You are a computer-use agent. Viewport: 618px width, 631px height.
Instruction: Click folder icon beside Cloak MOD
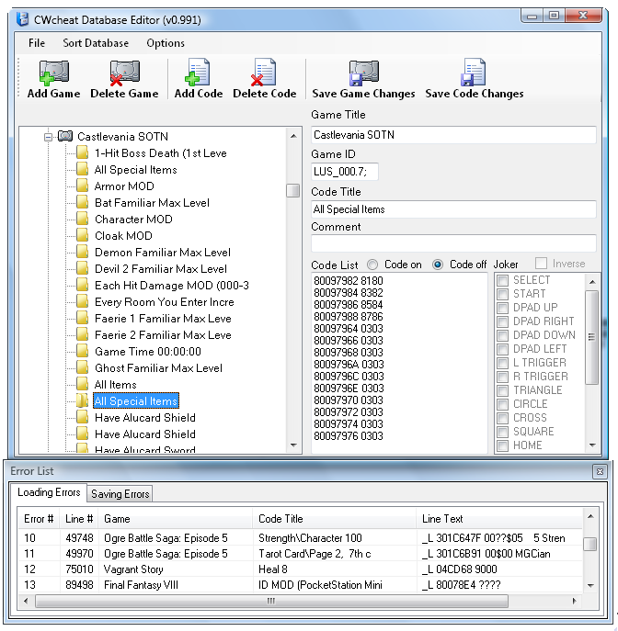(82, 235)
